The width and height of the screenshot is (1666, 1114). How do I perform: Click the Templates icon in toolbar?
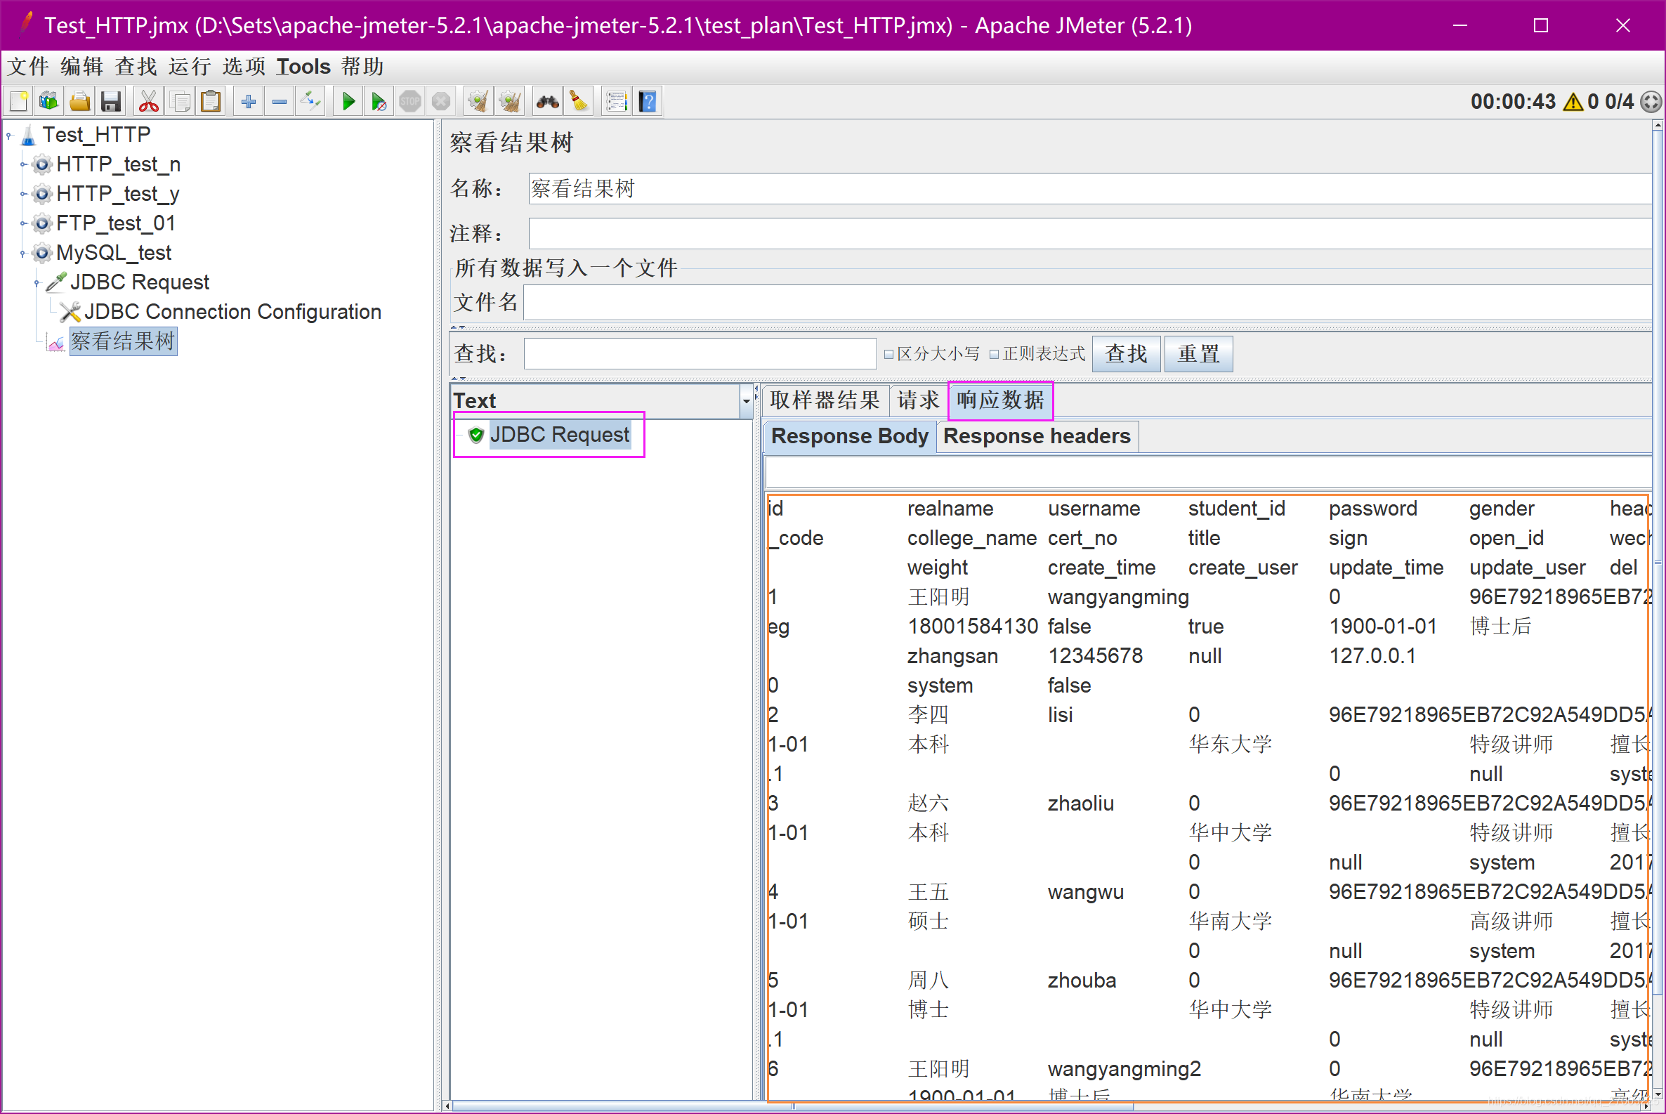point(48,102)
